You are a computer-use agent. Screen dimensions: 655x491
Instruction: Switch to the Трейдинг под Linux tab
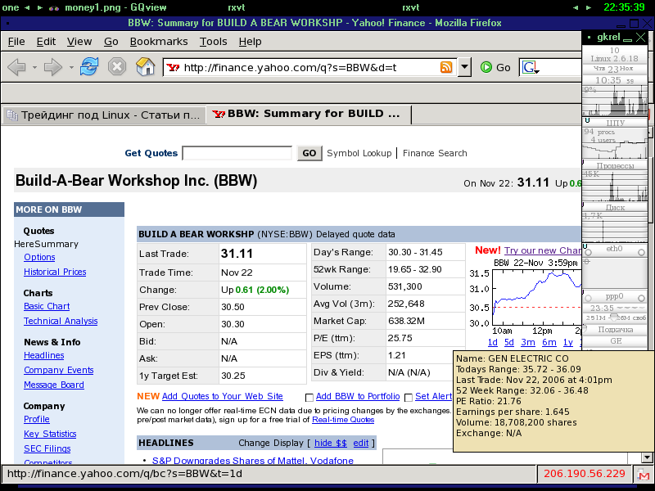click(x=104, y=115)
